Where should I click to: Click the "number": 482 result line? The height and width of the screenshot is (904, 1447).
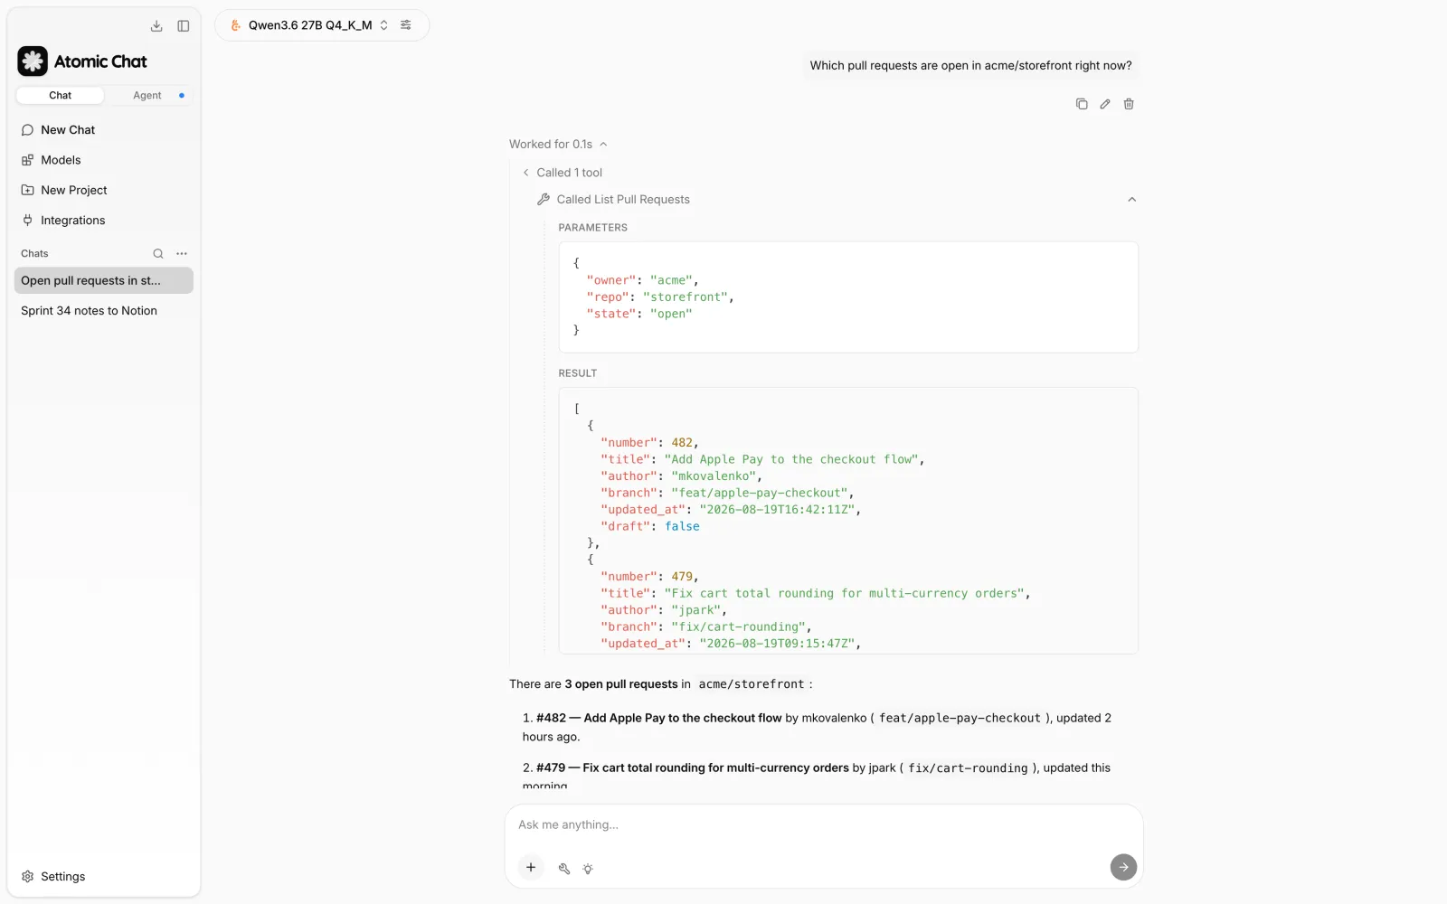click(649, 443)
